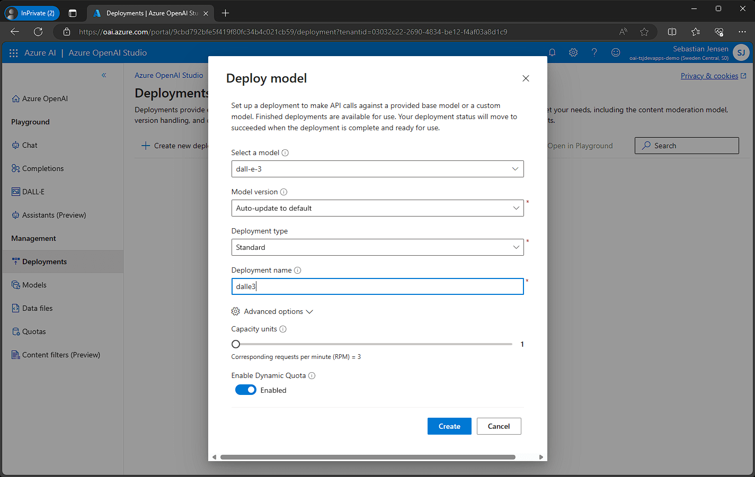755x477 pixels.
Task: Click the notifications bell icon
Action: pyautogui.click(x=552, y=52)
